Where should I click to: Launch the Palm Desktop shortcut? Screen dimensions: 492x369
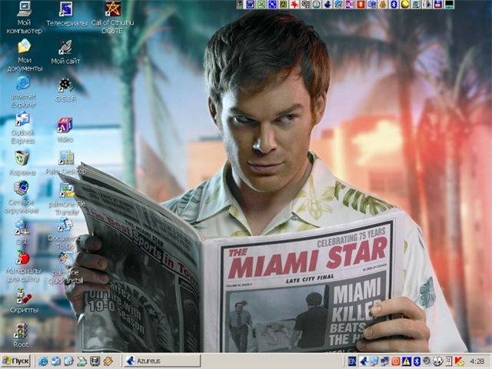coord(65,158)
